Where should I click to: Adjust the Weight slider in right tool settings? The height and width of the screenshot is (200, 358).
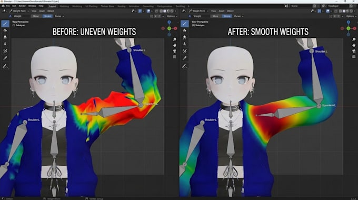pyautogui.click(x=201, y=16)
